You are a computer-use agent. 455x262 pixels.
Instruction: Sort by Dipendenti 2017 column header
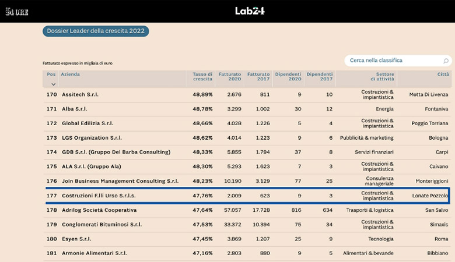(320, 76)
